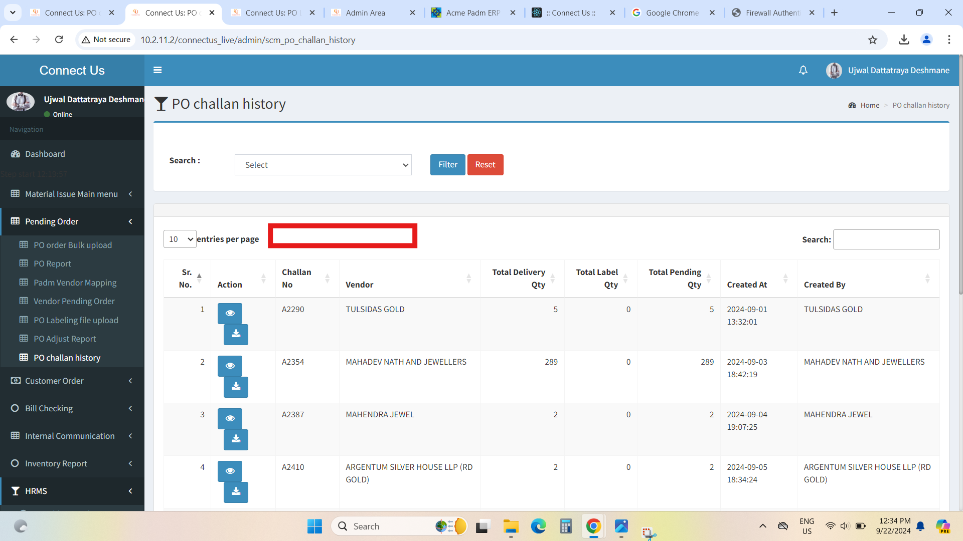Click Windows taskbar Search box
Viewport: 963px width, 541px height.
pyautogui.click(x=399, y=526)
